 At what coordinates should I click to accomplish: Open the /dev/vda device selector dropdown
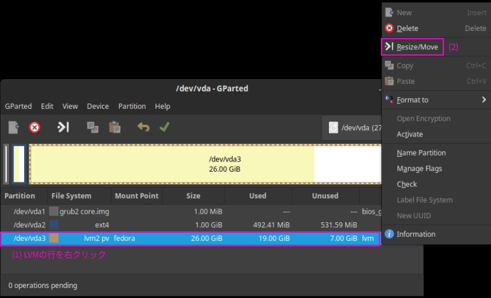(x=352, y=128)
